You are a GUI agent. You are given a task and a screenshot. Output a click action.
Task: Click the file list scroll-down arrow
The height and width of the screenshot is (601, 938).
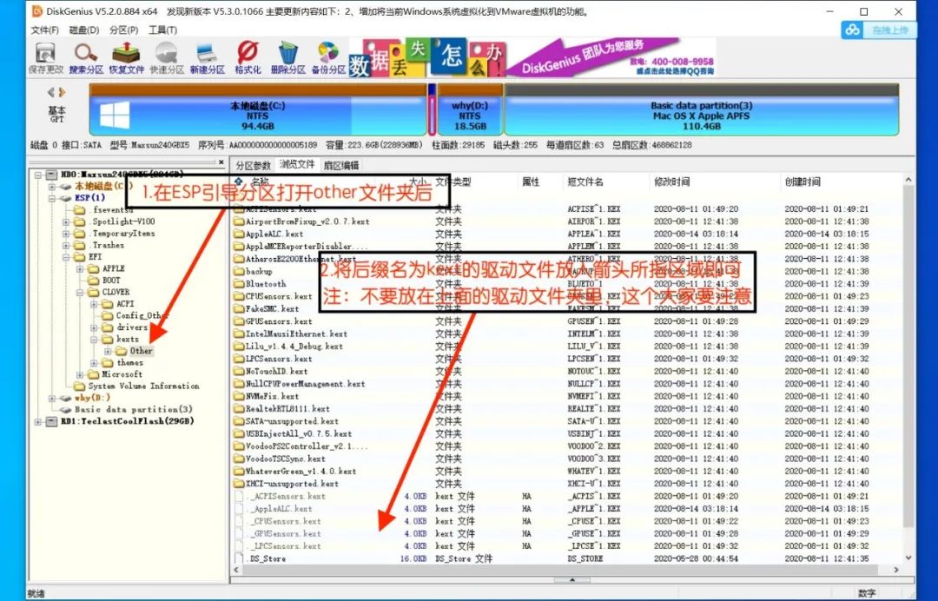(x=908, y=558)
